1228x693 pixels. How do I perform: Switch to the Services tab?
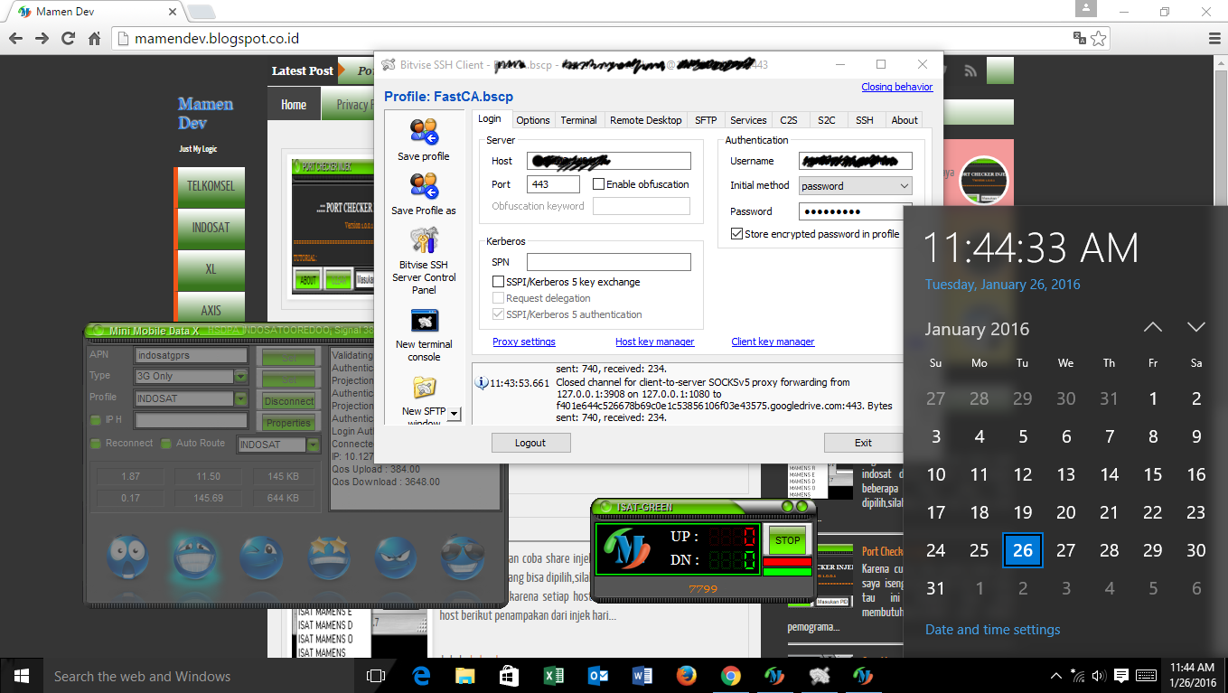pyautogui.click(x=748, y=120)
